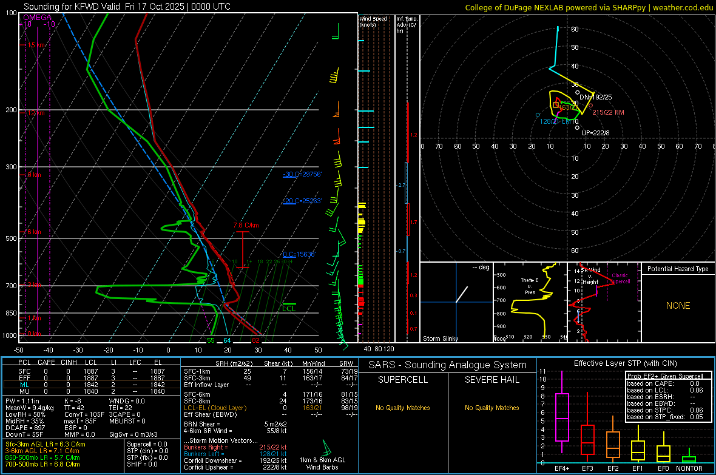Open the weather.cod.edu credit text
The height and width of the screenshot is (475, 716).
[x=683, y=7]
